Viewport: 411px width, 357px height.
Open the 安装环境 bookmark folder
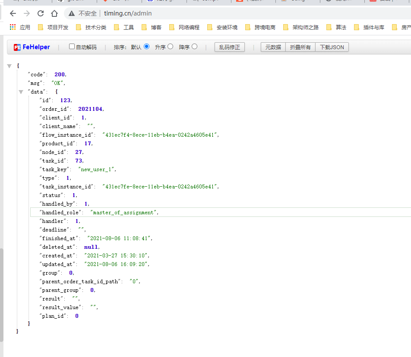[222, 27]
